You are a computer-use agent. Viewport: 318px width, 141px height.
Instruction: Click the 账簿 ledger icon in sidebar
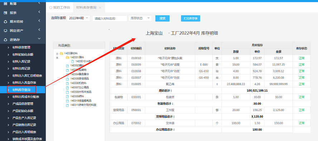point(5,4)
